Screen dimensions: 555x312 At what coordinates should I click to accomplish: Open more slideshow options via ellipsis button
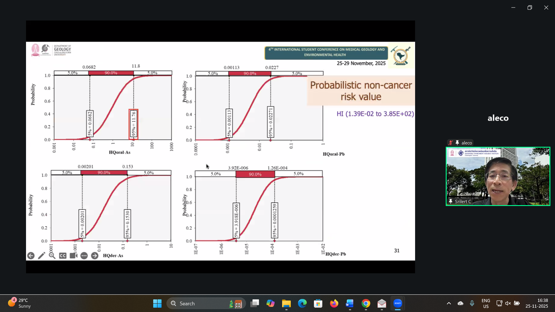(x=84, y=256)
